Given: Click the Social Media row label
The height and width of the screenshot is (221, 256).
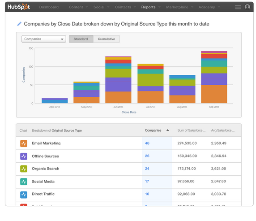Looking at the screenshot, I should 43,182.
